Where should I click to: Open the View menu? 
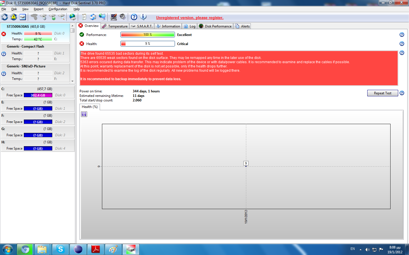[x=25, y=9]
